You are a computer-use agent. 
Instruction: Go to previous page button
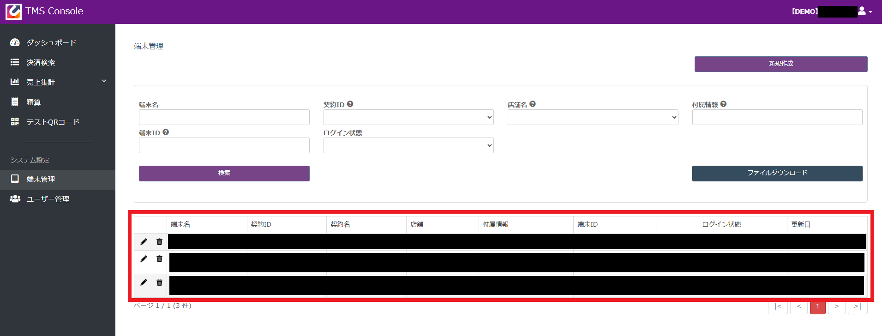(799, 307)
